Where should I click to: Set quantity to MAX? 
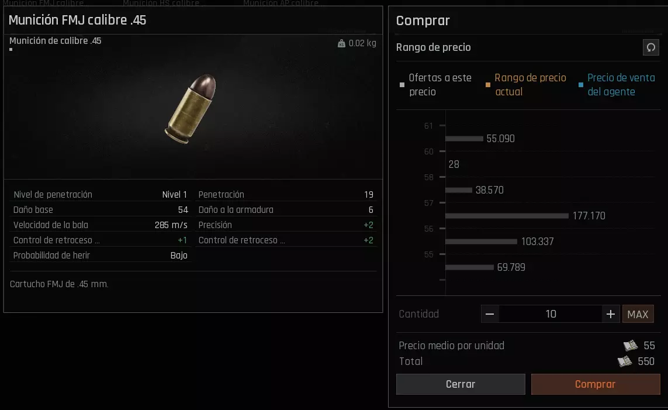[638, 314]
